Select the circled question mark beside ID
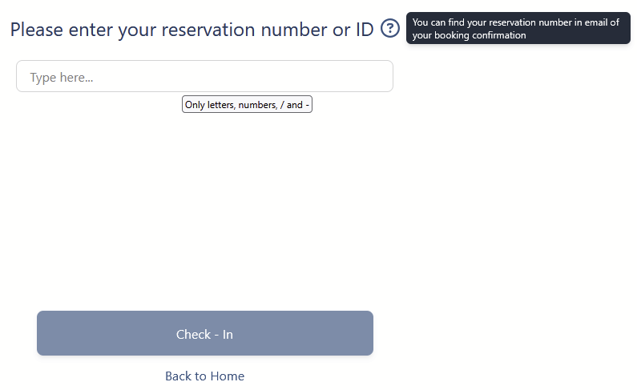Viewport: 637px width, 390px height. (389, 29)
